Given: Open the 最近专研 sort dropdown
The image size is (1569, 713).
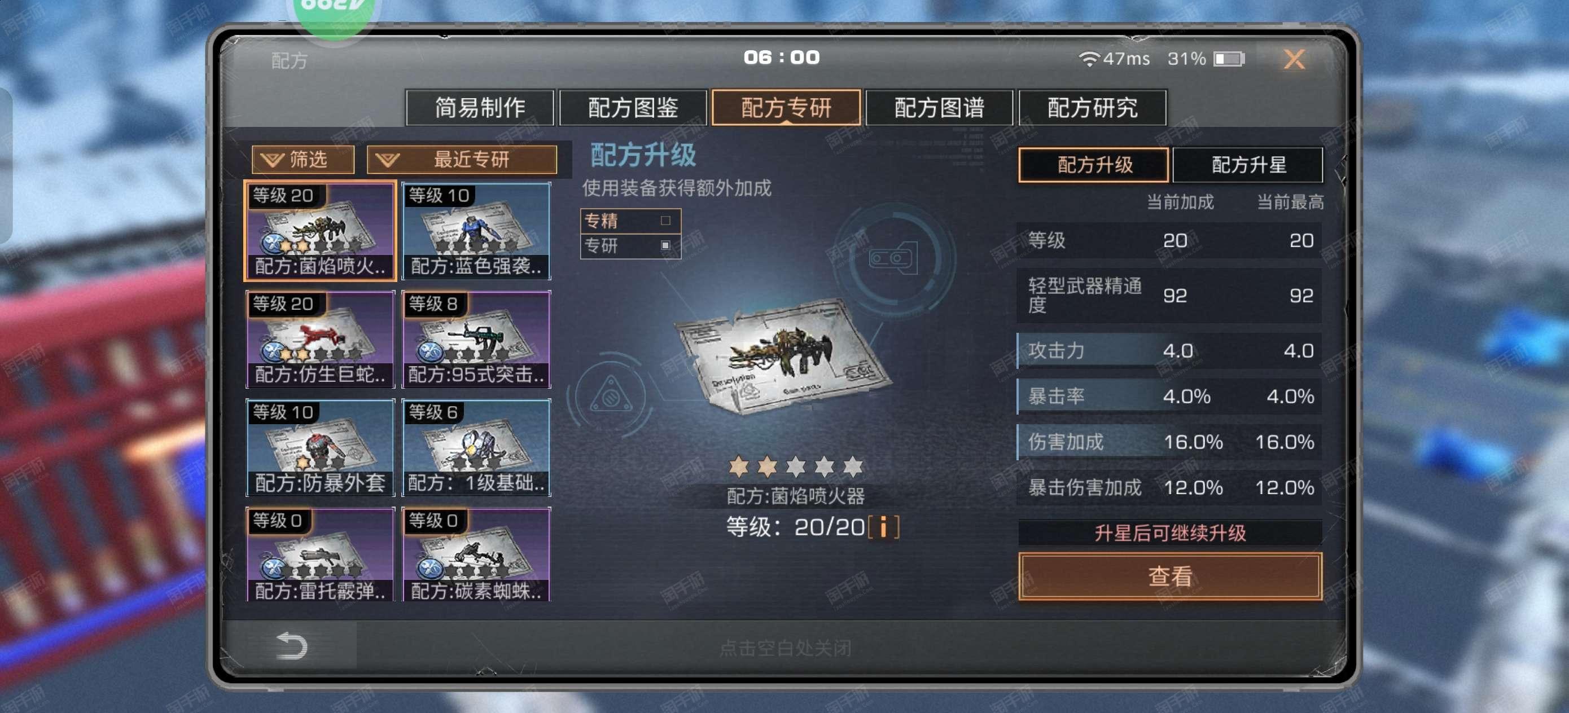Looking at the screenshot, I should pos(462,160).
